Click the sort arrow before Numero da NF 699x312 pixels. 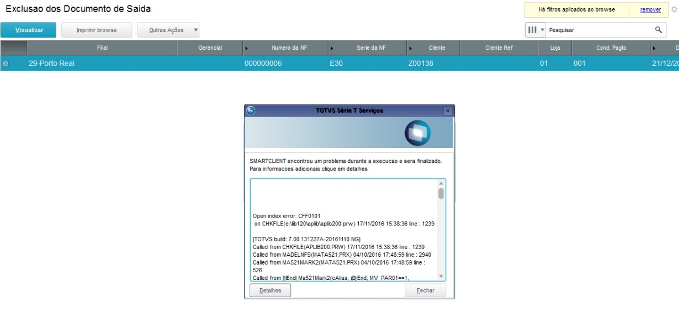tap(246, 49)
